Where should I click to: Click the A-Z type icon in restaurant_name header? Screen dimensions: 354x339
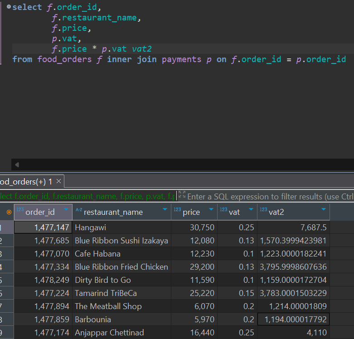(79, 210)
